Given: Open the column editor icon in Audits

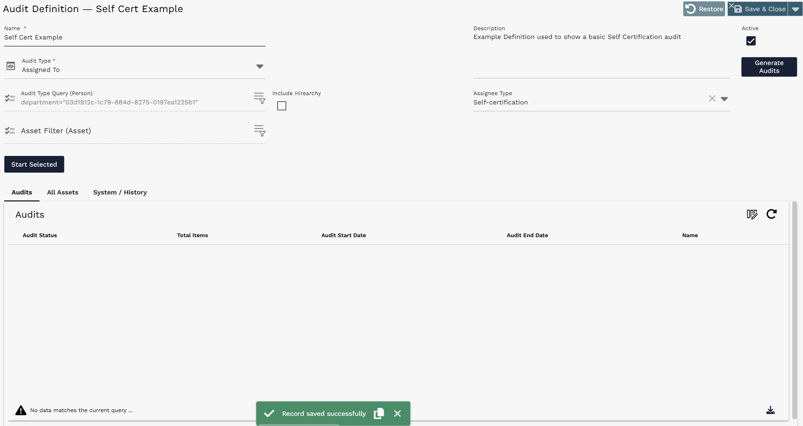Looking at the screenshot, I should 752,214.
